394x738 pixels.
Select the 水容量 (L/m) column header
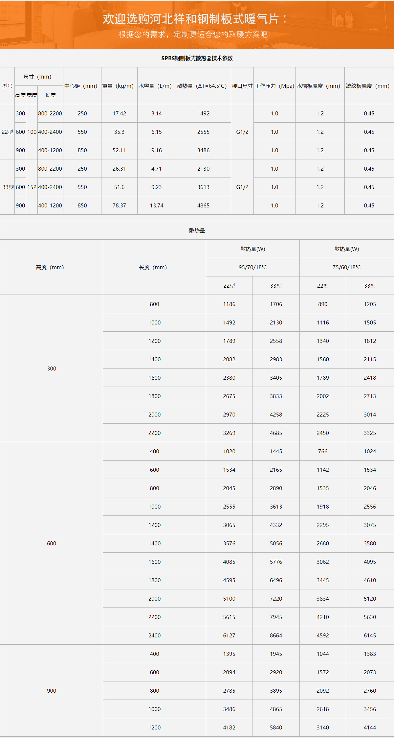click(x=156, y=86)
